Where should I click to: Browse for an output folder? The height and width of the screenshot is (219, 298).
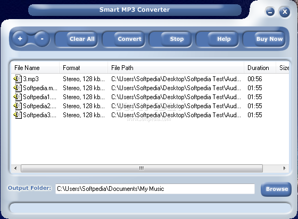click(276, 189)
